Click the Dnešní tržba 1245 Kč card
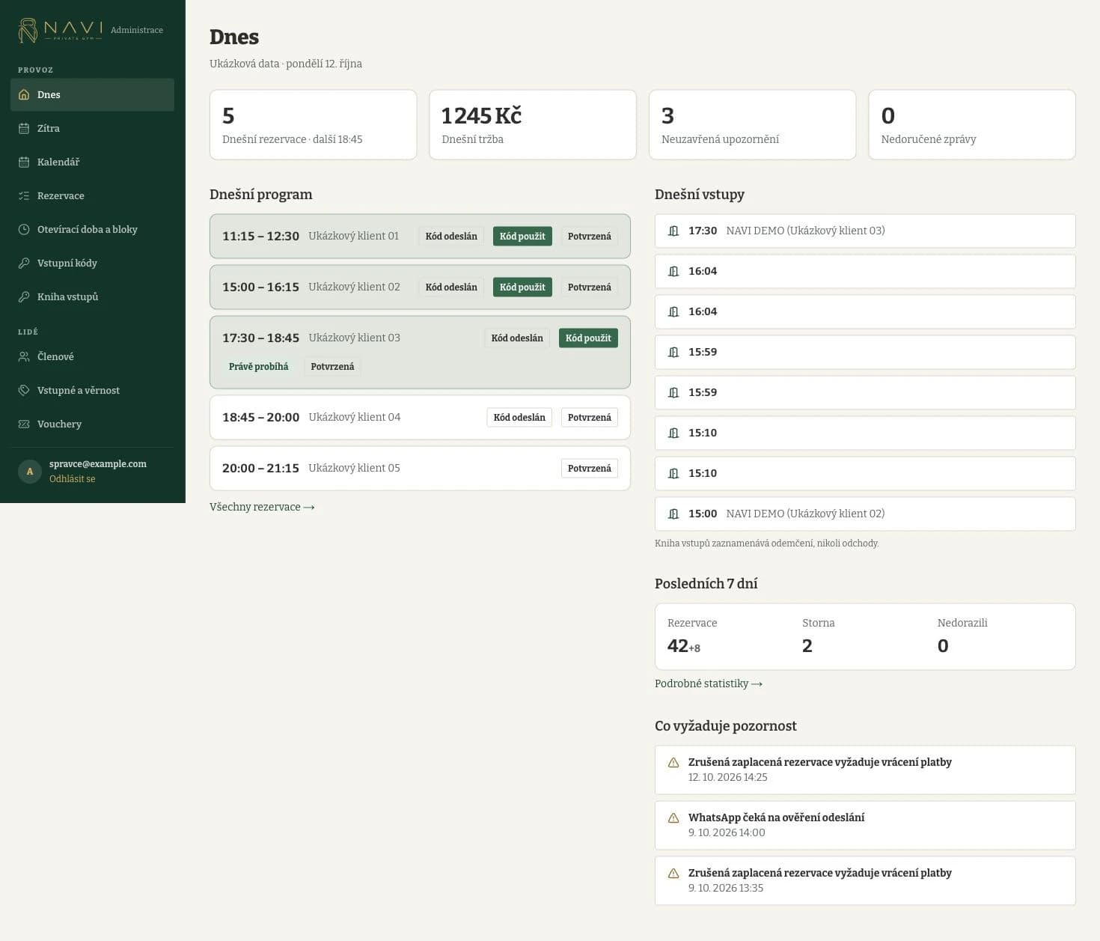This screenshot has width=1100, height=941. 533,125
